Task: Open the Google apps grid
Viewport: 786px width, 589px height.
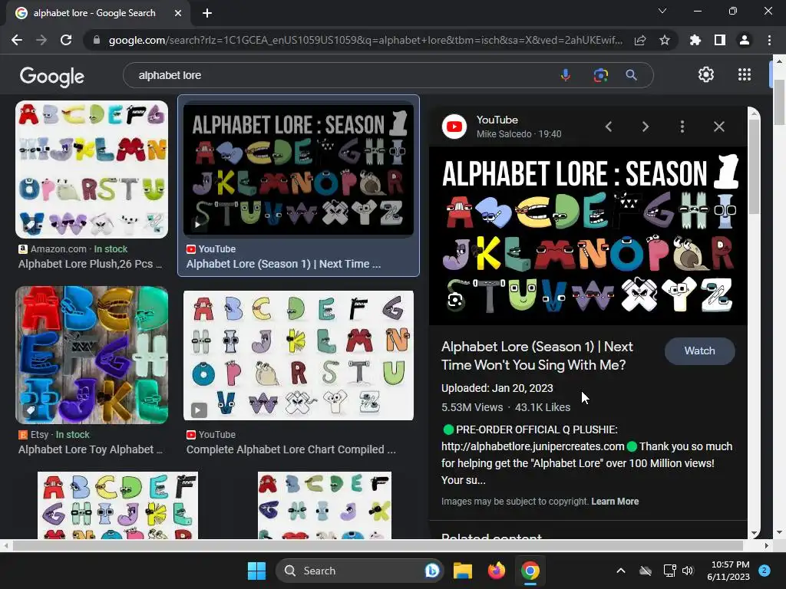Action: (745, 74)
